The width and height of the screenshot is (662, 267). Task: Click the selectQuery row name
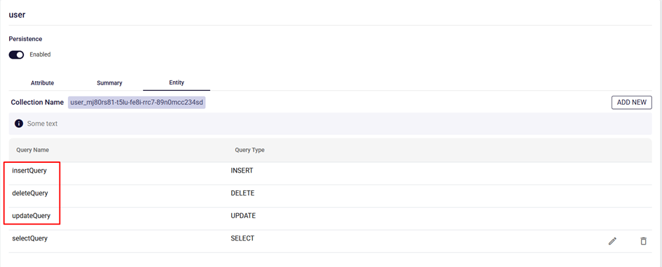tap(29, 238)
